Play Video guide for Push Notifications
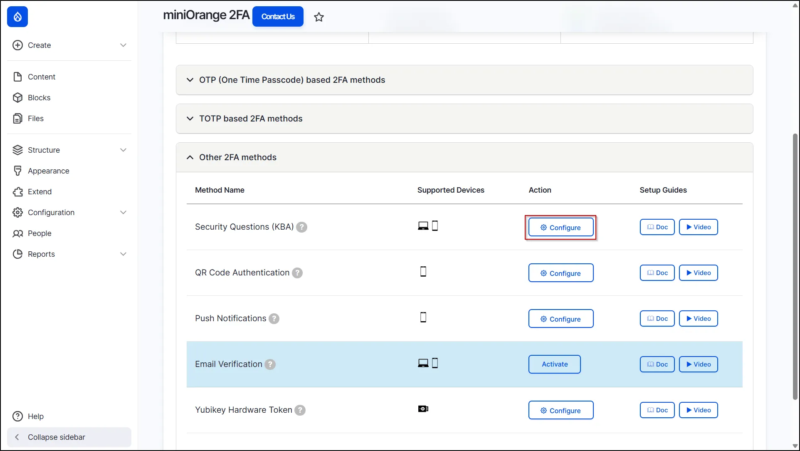Viewport: 800px width, 451px height. point(699,319)
